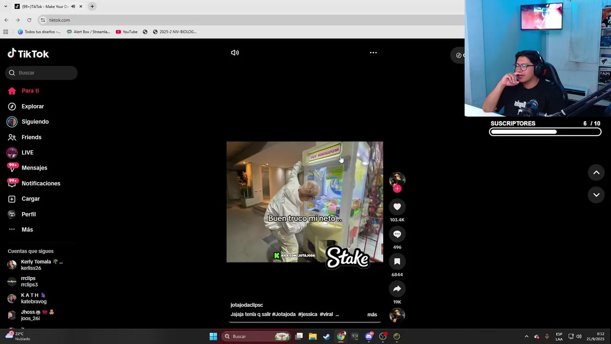Open the #Jotajoda hashtag
The height and width of the screenshot is (344, 611).
(x=284, y=314)
